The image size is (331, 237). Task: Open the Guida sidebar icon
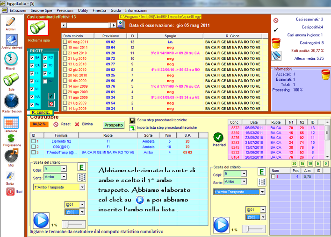pyautogui.click(x=10, y=176)
